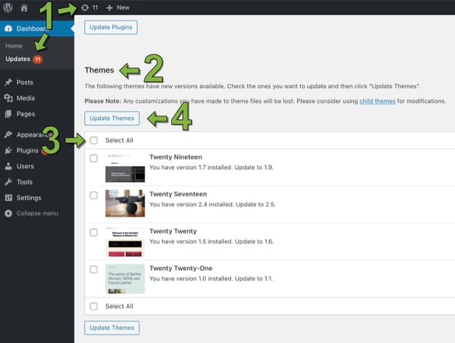The image size is (455, 343).
Task: Click the lower Update Themes button
Action: click(112, 328)
